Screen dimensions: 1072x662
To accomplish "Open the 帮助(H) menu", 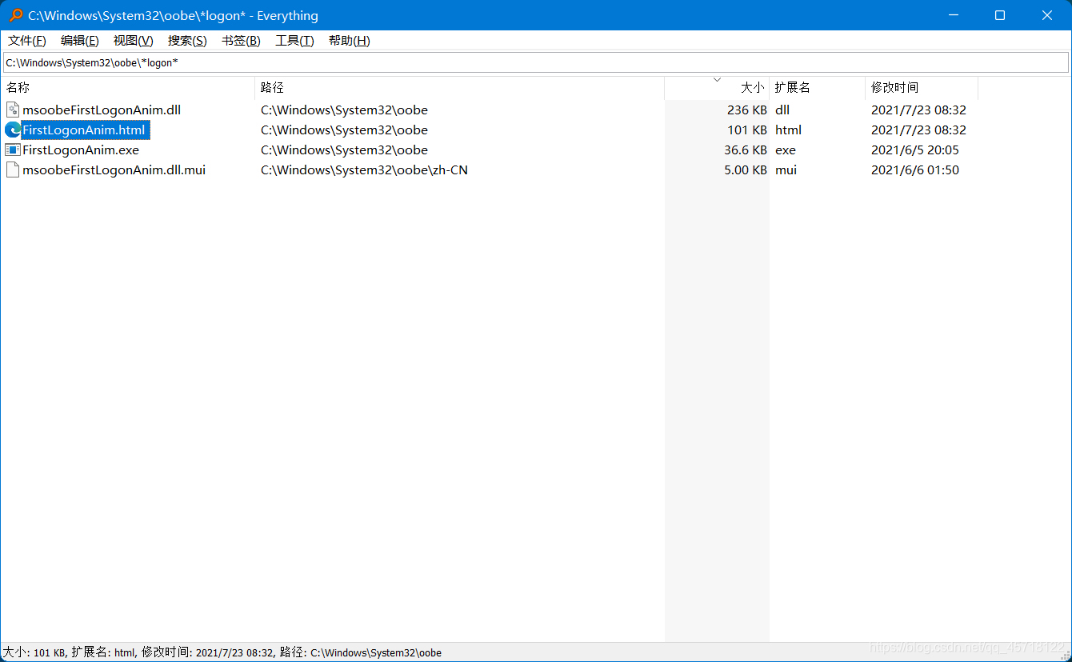I will (x=350, y=41).
